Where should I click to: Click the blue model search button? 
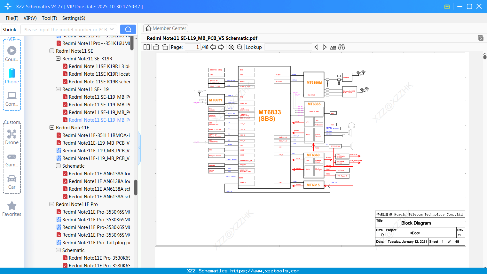tap(128, 29)
